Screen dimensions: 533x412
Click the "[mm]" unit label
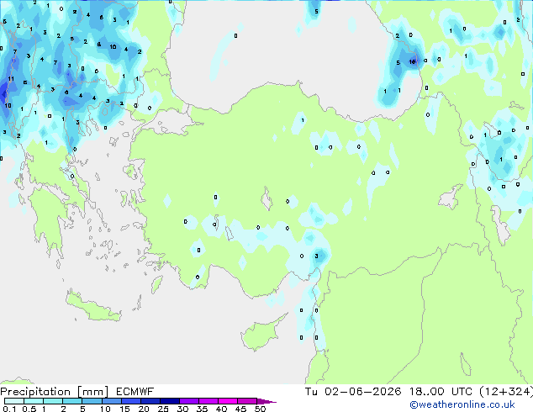click(92, 392)
